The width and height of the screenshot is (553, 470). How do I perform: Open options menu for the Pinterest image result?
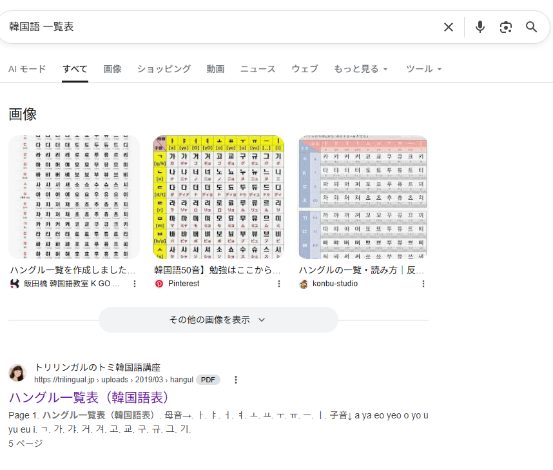[279, 284]
